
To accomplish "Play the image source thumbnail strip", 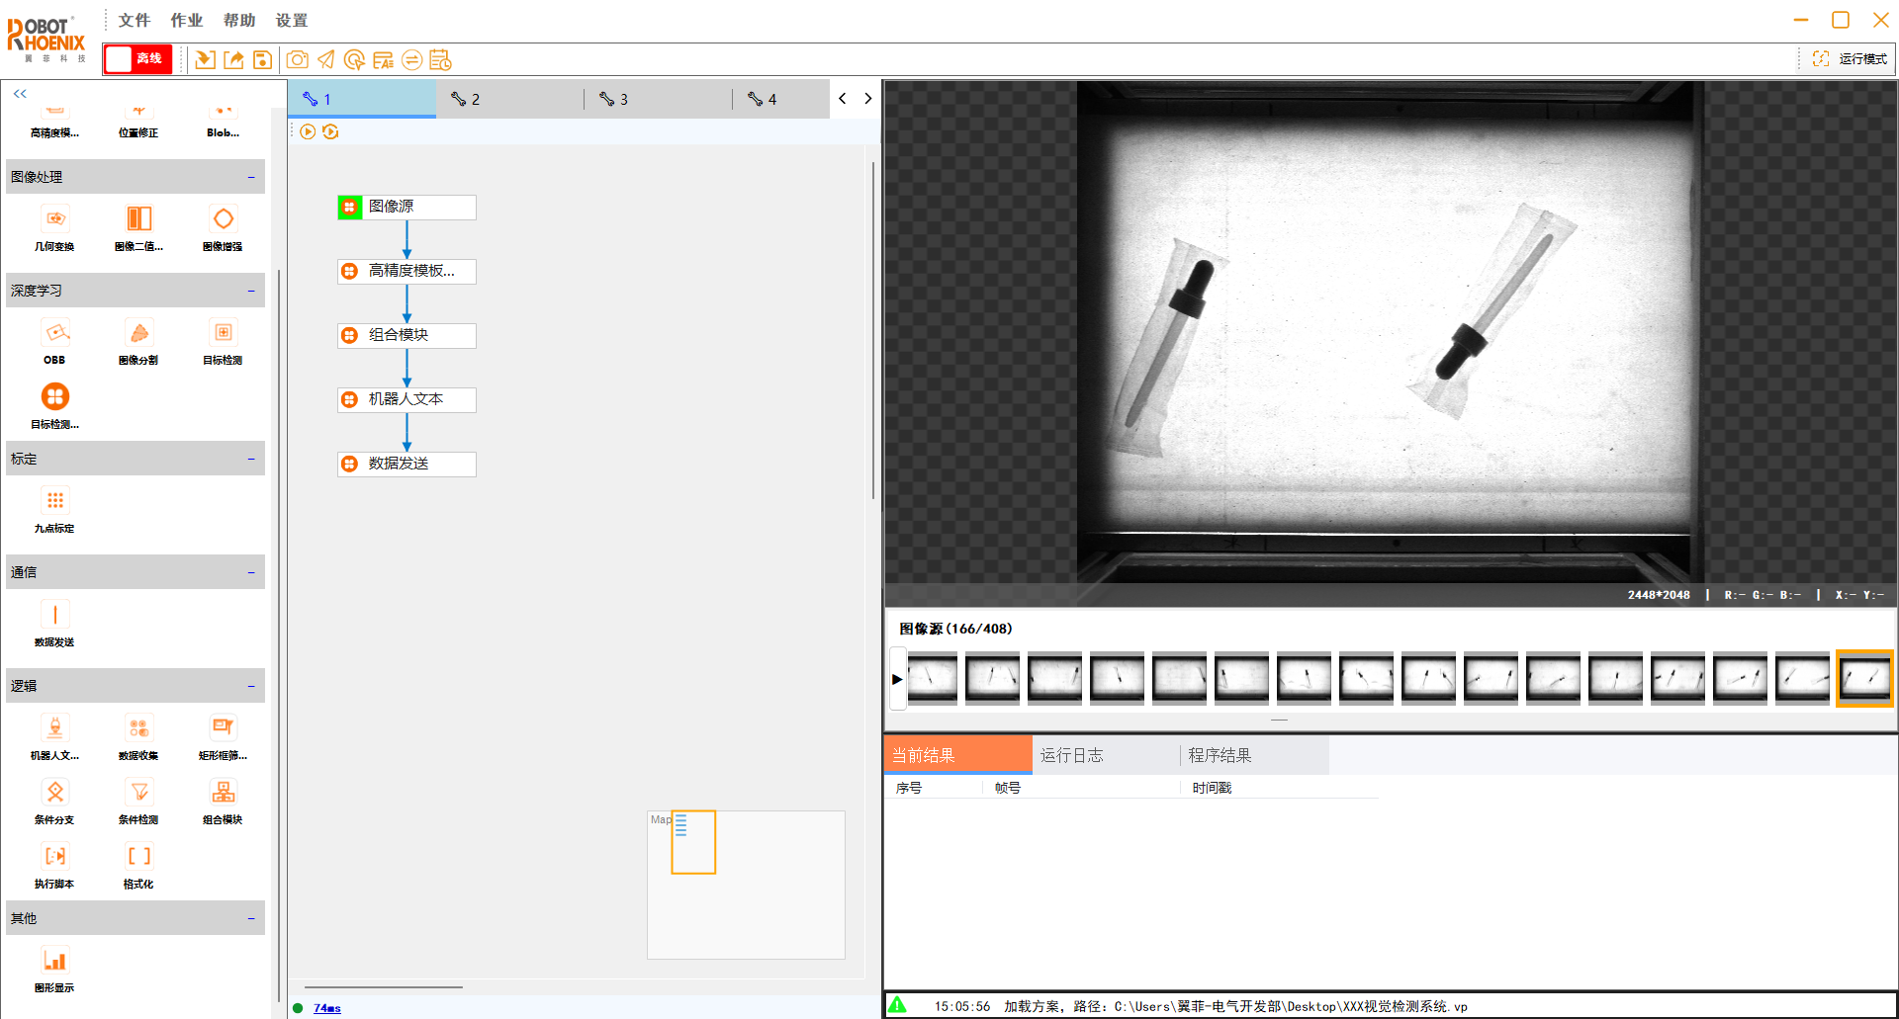I will pyautogui.click(x=897, y=679).
